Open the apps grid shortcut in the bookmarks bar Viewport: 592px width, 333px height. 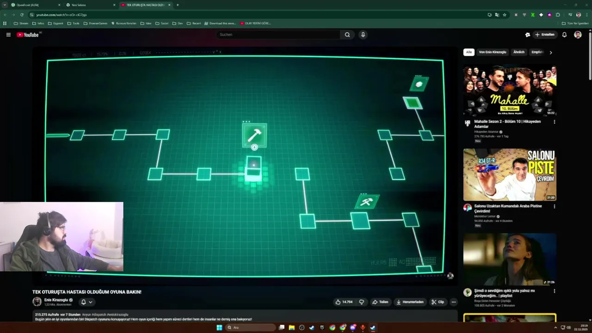(x=5, y=23)
